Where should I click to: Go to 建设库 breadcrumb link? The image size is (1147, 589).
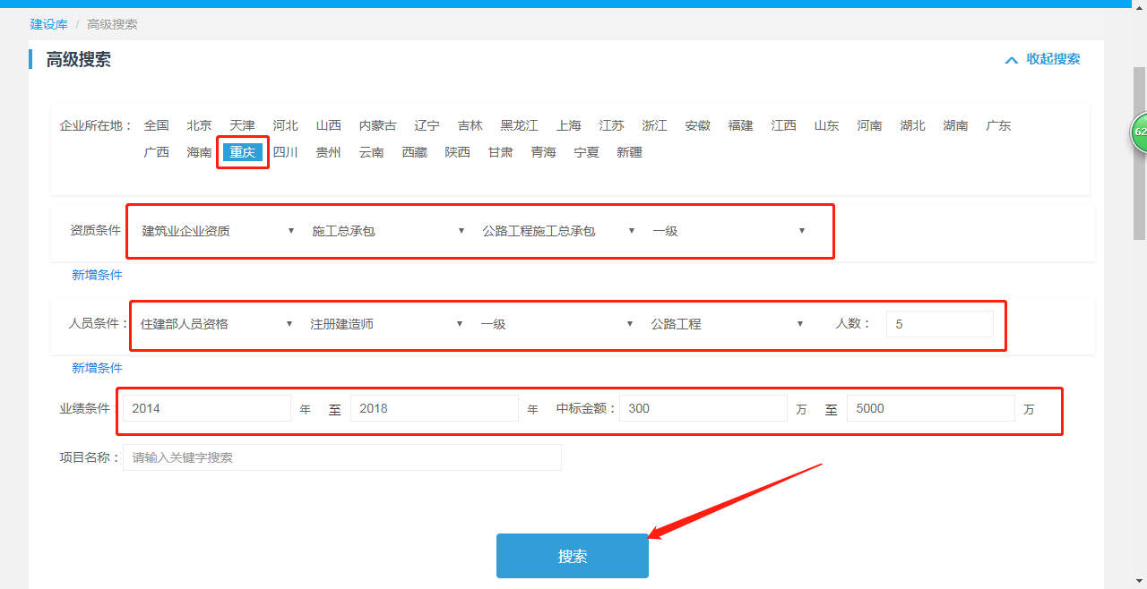[x=48, y=24]
